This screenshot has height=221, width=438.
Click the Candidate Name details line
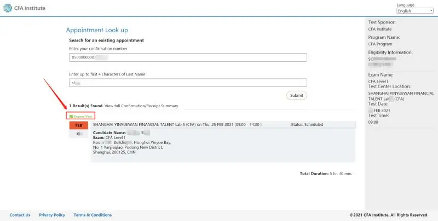[x=122, y=133]
